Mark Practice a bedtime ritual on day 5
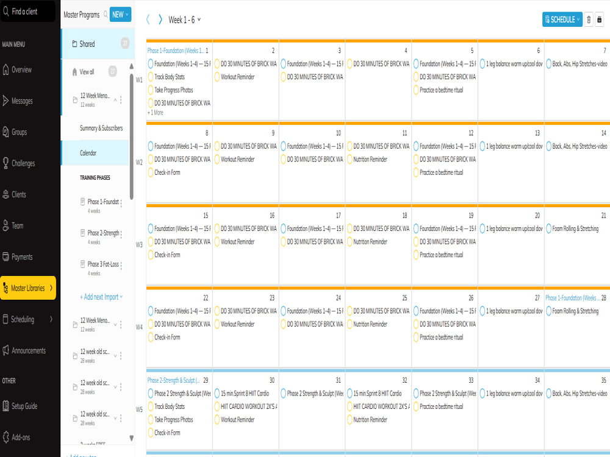The height and width of the screenshot is (457, 610). [x=416, y=90]
